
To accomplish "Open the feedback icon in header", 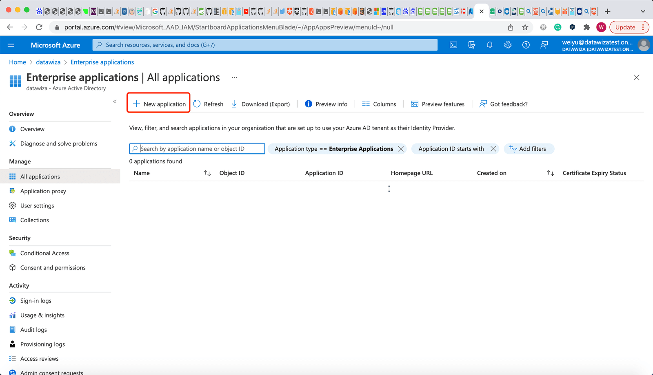I will coord(544,45).
